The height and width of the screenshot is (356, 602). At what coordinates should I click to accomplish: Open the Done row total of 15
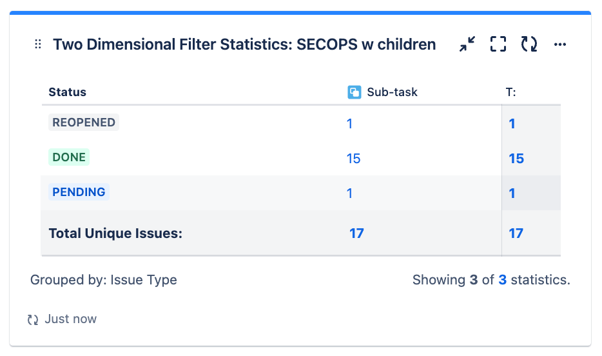coord(516,158)
